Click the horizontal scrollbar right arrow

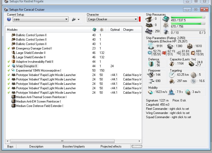coord(140,141)
